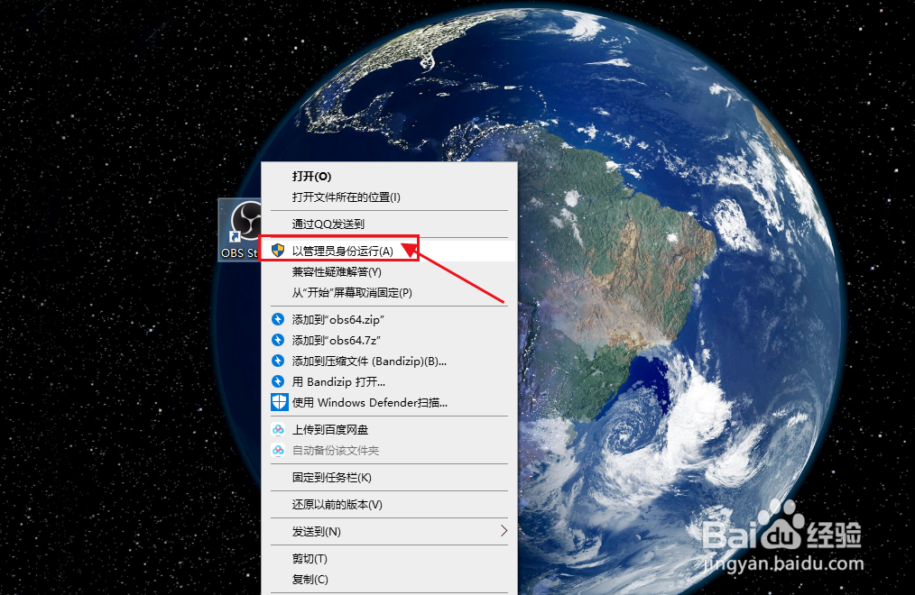This screenshot has height=595, width=915.
Task: Click the admin shield icon in the context menu
Action: [x=278, y=251]
